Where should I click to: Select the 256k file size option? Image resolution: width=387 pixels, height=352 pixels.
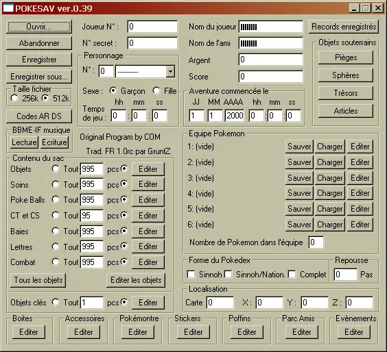click(14, 99)
